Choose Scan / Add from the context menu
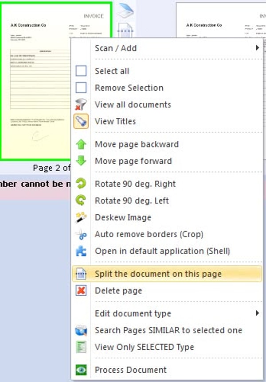The width and height of the screenshot is (266, 382). coord(167,48)
